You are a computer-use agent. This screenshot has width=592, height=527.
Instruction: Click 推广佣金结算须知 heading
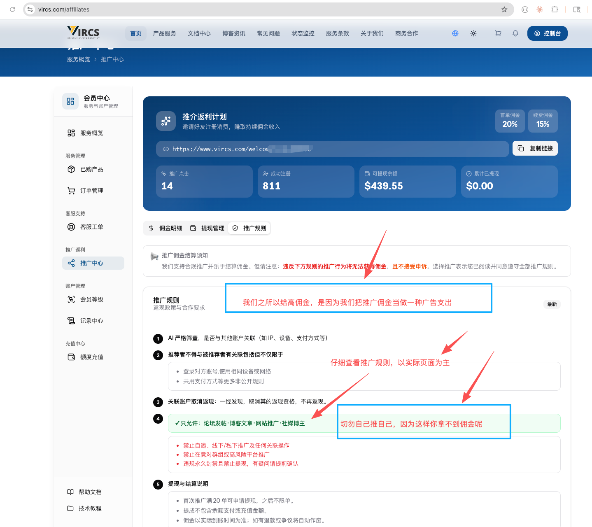pos(185,255)
